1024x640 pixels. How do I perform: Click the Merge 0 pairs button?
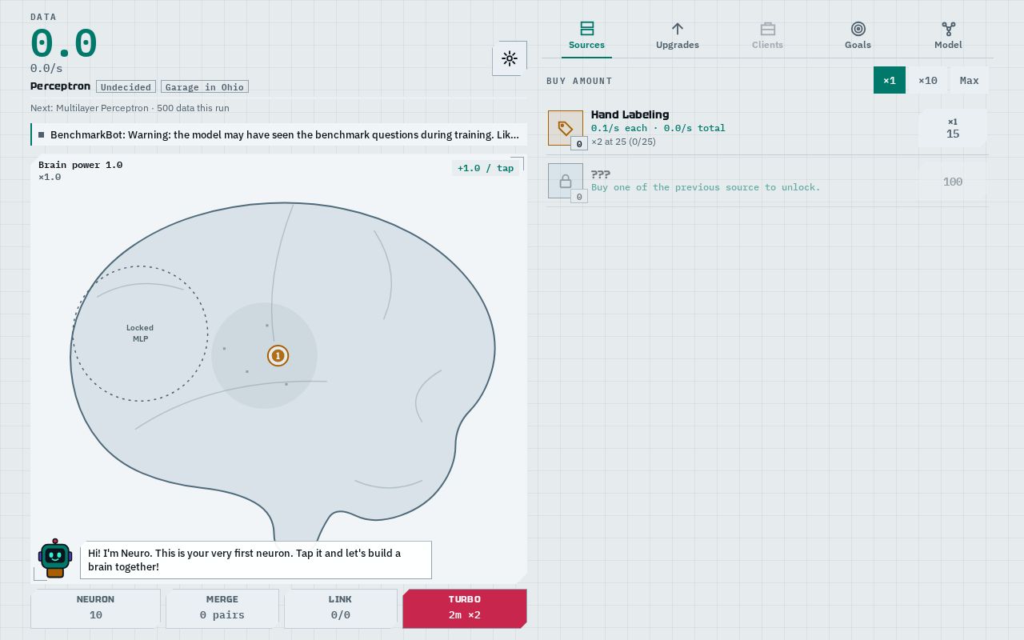click(x=222, y=608)
